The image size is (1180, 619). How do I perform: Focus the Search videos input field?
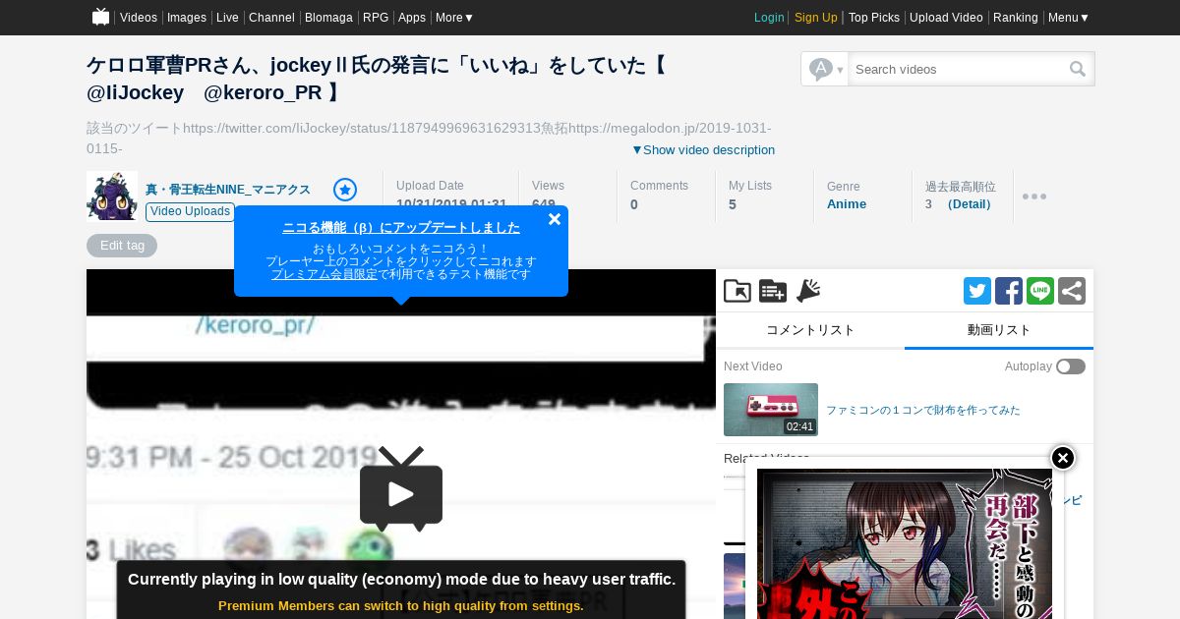(959, 69)
